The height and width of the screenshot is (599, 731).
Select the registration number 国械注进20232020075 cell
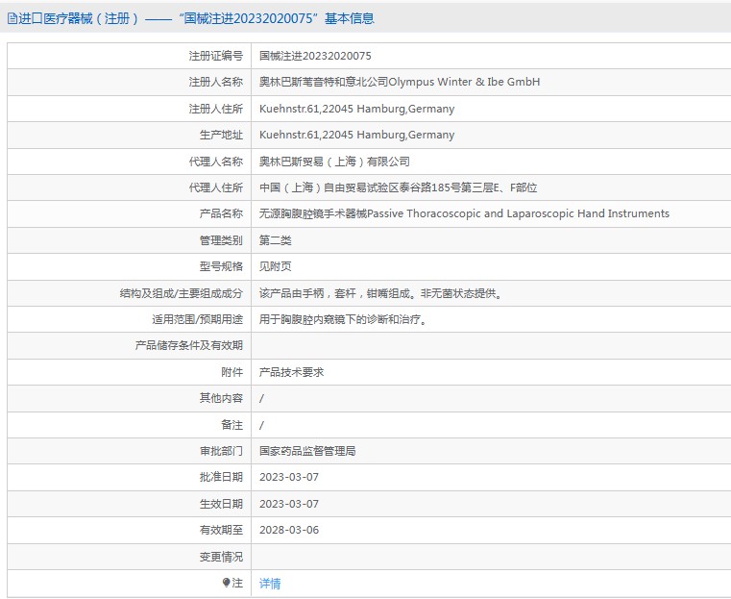coord(315,56)
